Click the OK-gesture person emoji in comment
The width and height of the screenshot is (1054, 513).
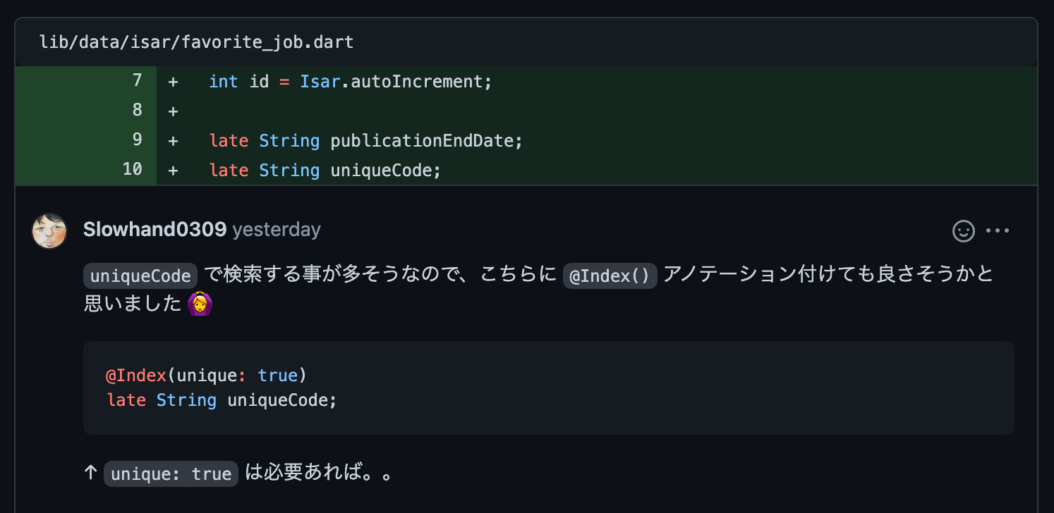200,304
